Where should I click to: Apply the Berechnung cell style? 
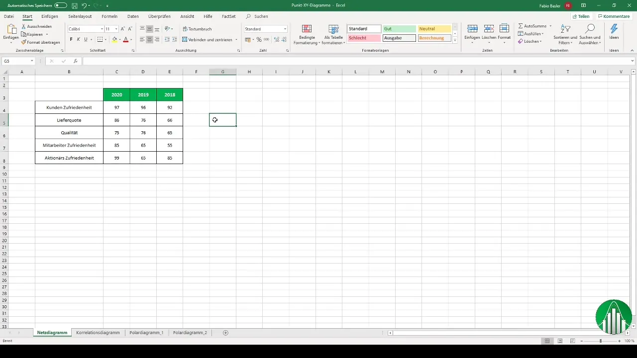coord(434,38)
